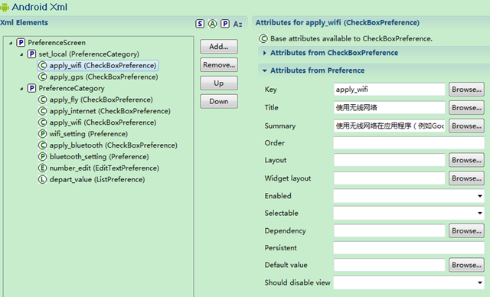Click the Key field containing apply_wifi
Viewport: 490px width, 297px height.
[x=390, y=90]
